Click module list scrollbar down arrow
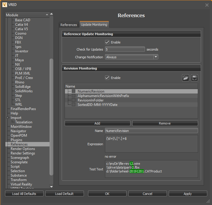 [51, 187]
